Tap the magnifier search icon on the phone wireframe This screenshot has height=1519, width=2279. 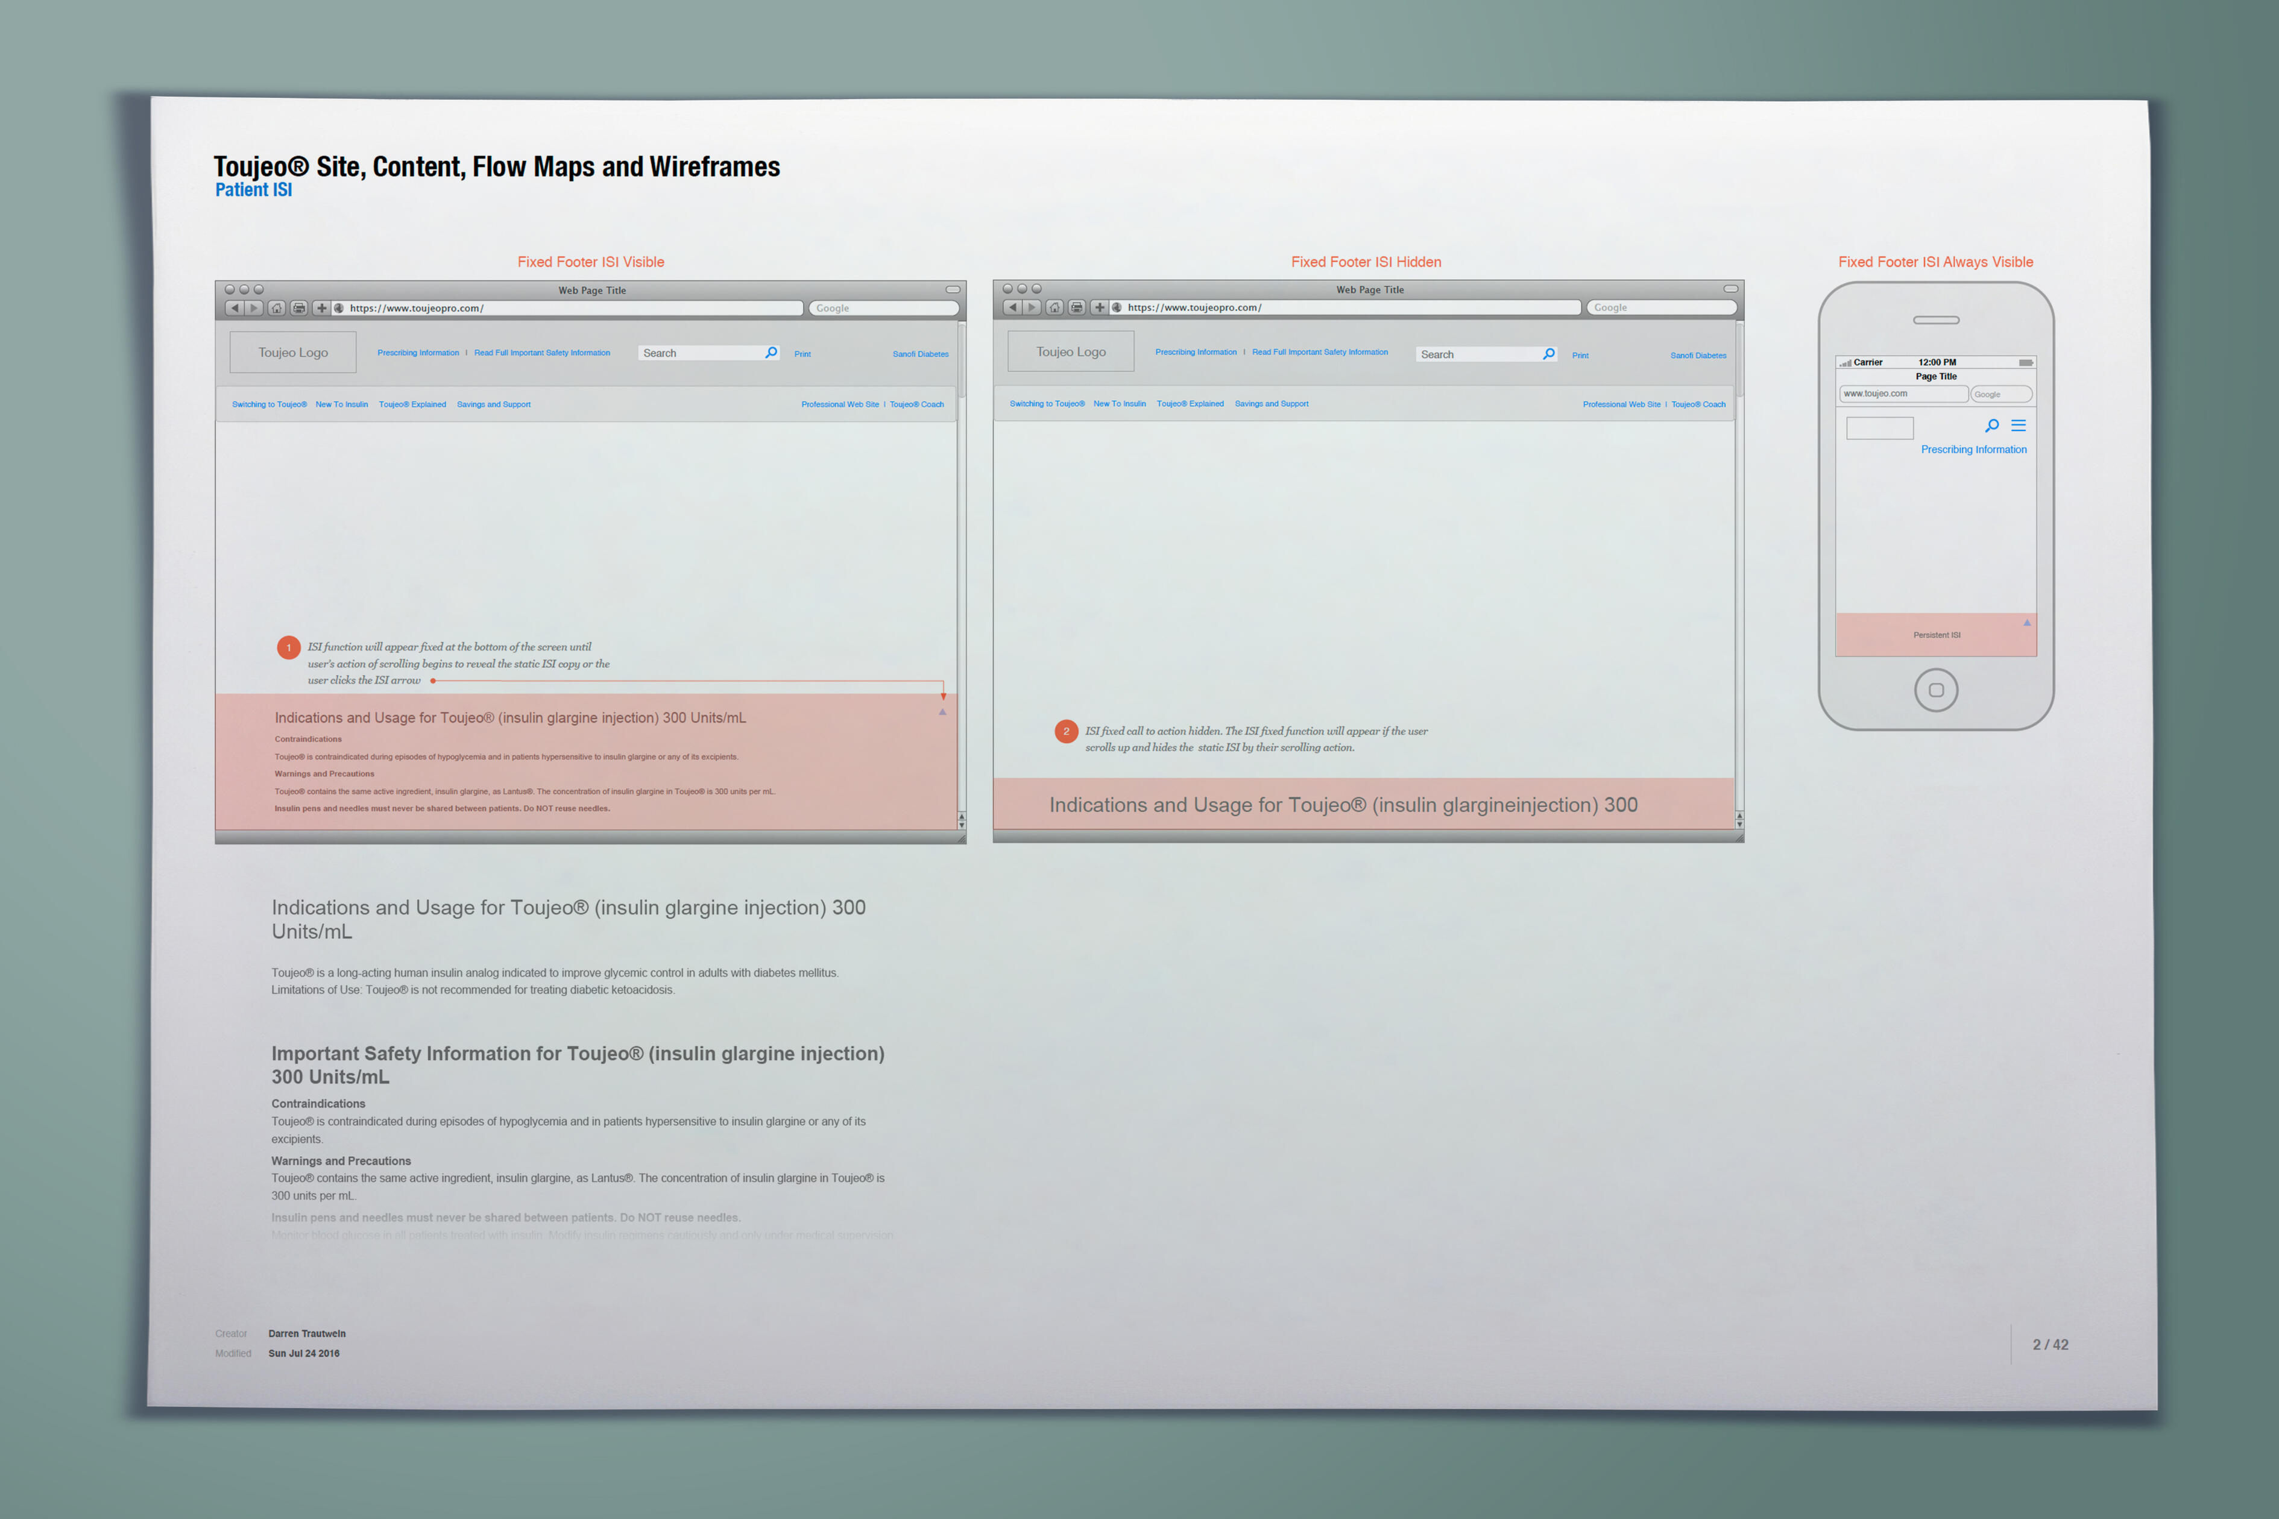point(1992,426)
